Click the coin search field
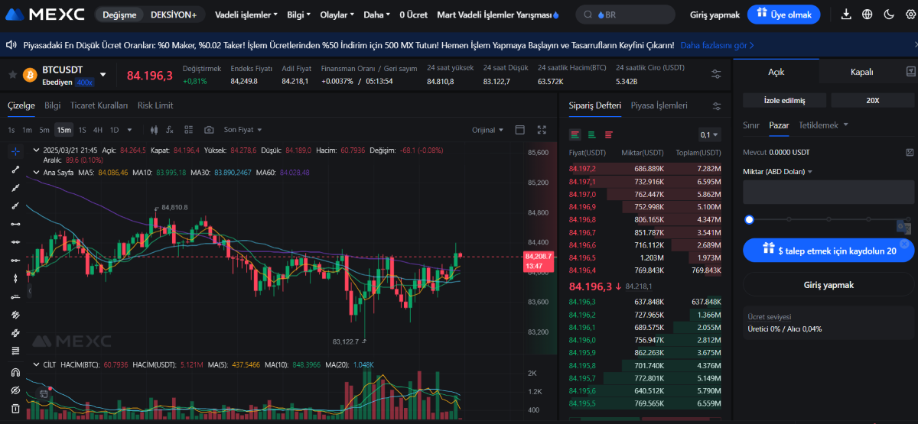The width and height of the screenshot is (918, 424). 625,15
